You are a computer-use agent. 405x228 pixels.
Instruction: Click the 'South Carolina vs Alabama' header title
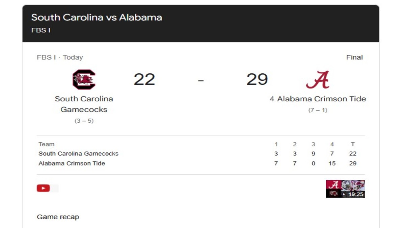coord(97,17)
